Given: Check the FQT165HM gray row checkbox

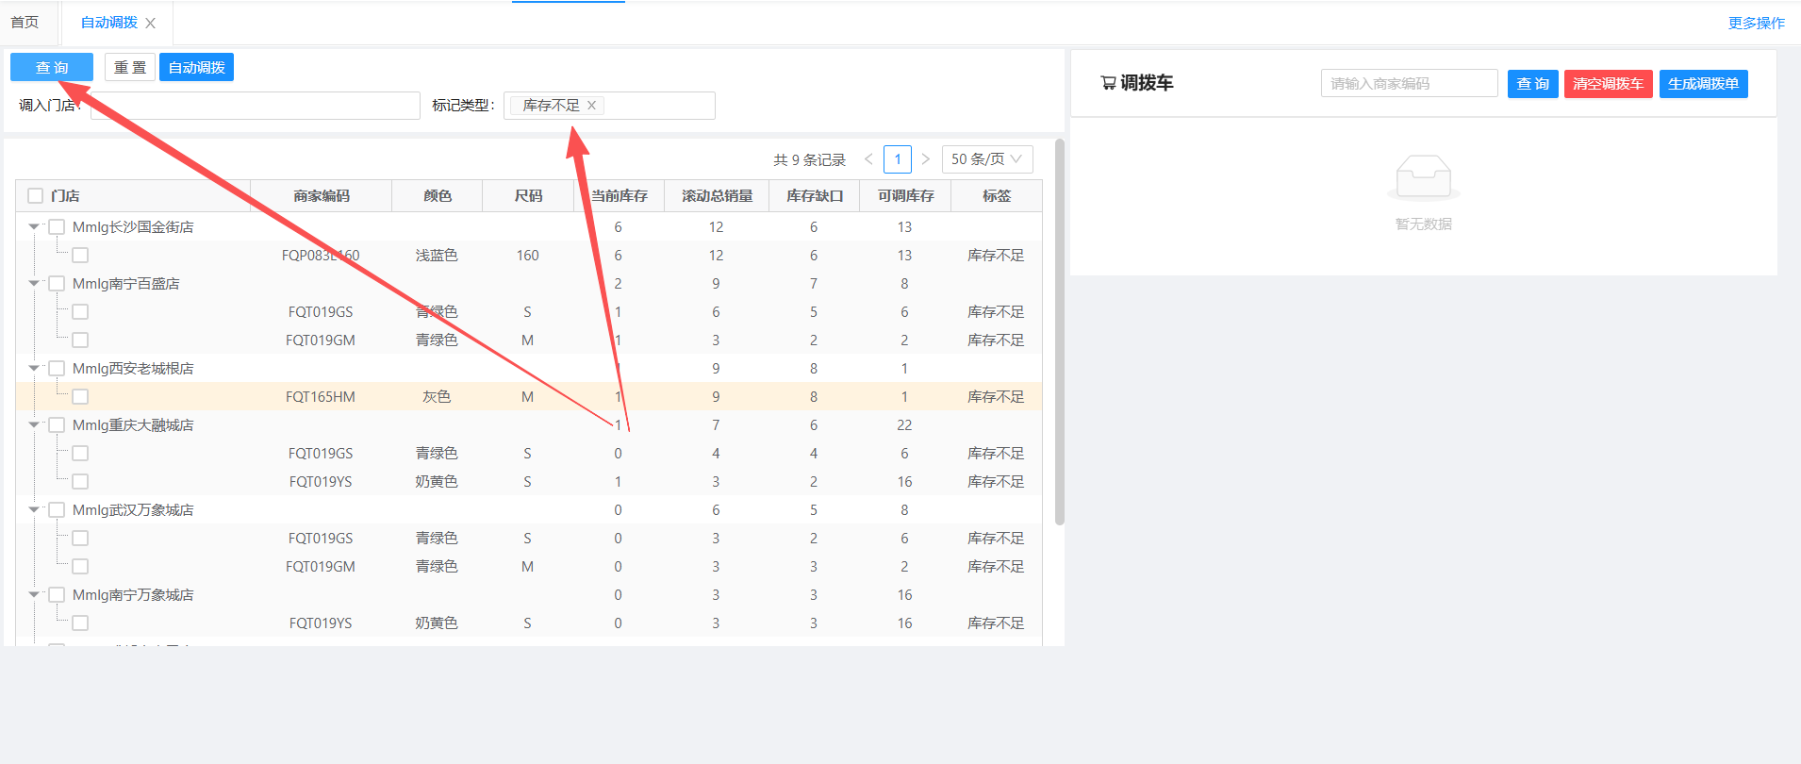Looking at the screenshot, I should pyautogui.click(x=80, y=397).
